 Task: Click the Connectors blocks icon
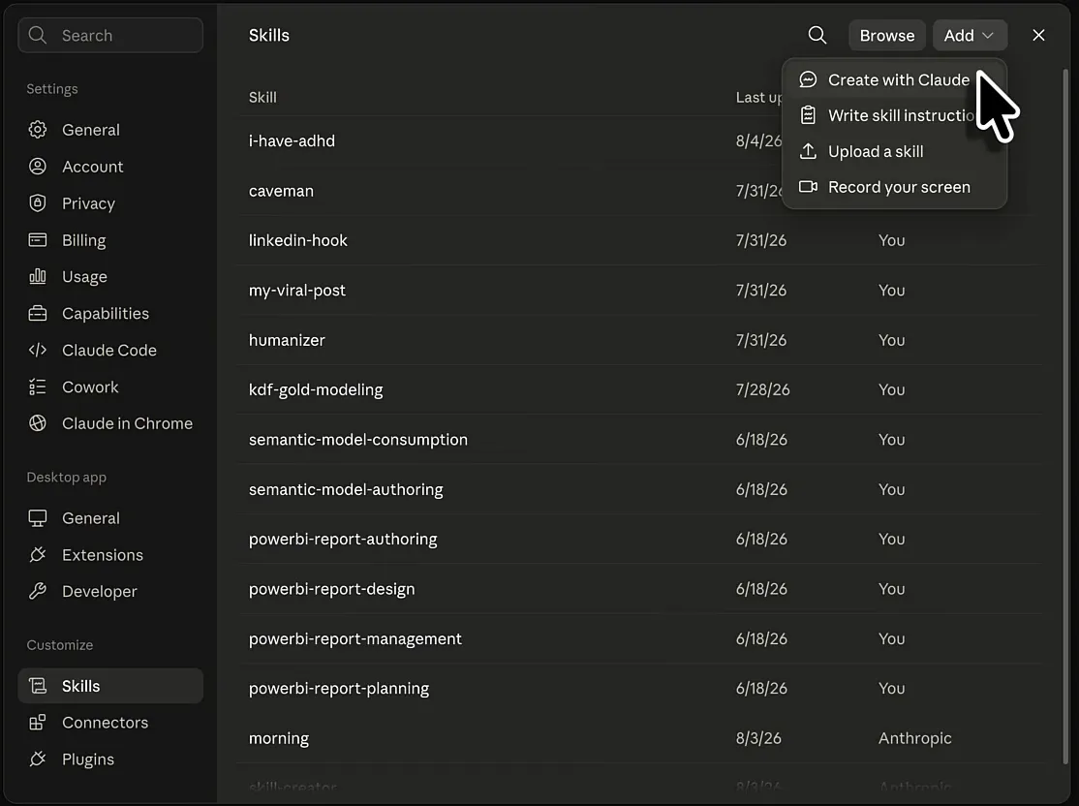pyautogui.click(x=38, y=723)
